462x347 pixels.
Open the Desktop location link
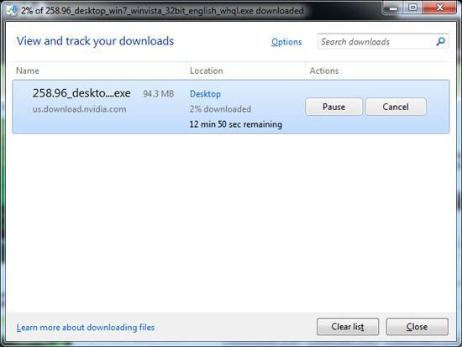pos(205,94)
